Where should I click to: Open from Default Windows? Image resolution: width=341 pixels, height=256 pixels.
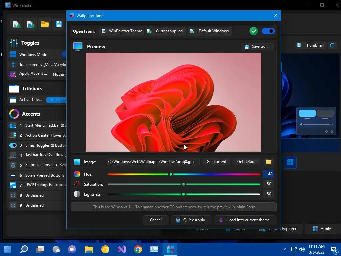(210, 31)
